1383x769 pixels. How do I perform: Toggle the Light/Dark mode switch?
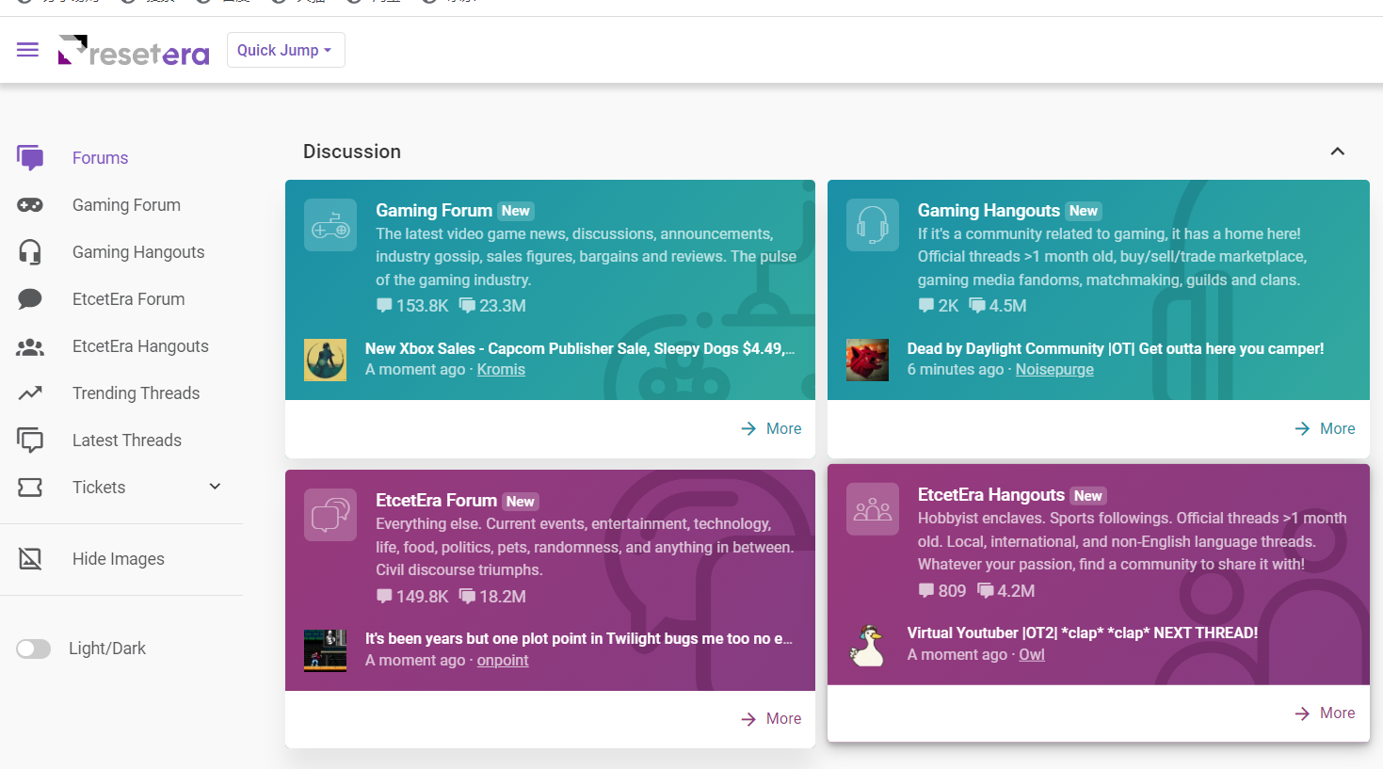[x=34, y=649]
